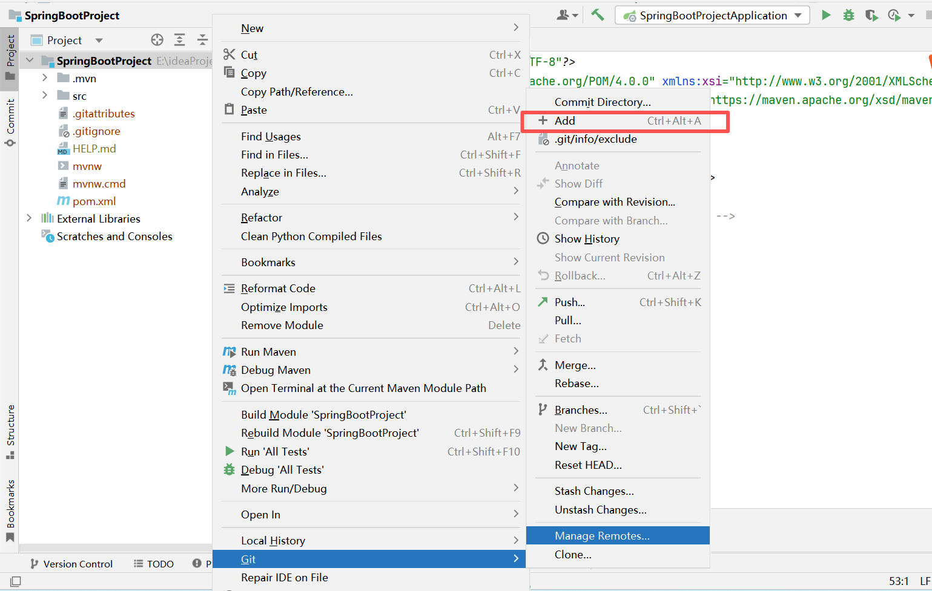The image size is (932, 591).
Task: Choose Stash Changes in Git submenu
Action: coord(618,491)
